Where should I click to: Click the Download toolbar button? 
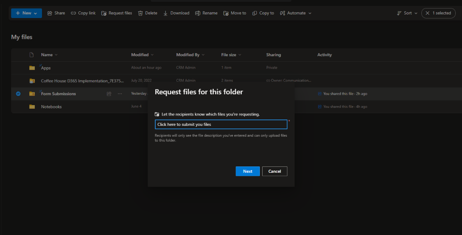click(x=176, y=13)
